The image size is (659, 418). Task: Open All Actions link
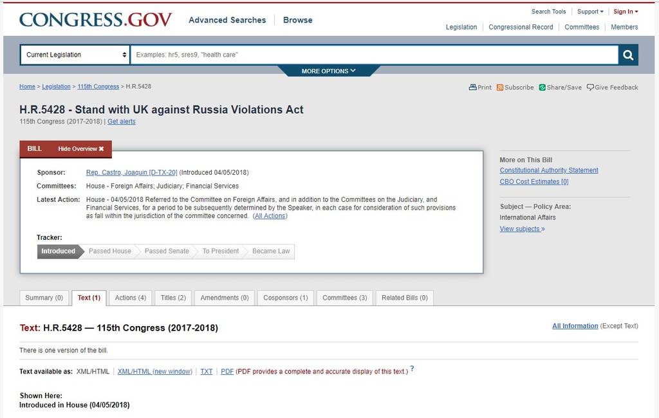click(x=270, y=216)
